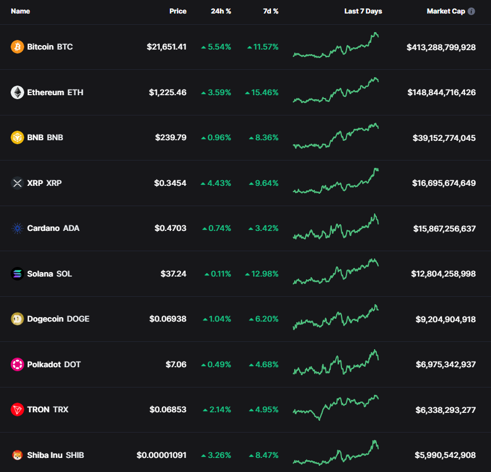Click the Polkadot pink logo icon
Screen dimensions: 491x472
pos(17,364)
